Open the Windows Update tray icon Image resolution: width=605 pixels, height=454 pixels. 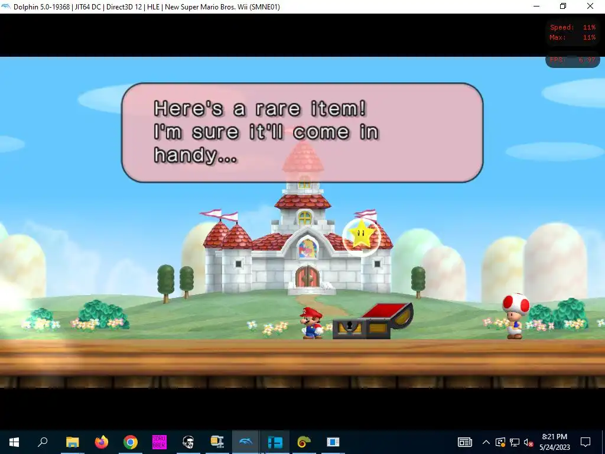(x=500, y=442)
